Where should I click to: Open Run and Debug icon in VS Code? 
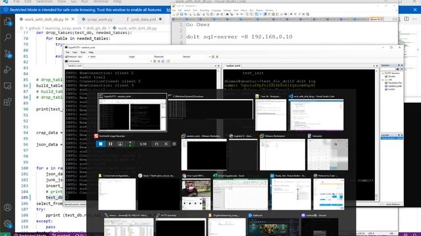(7, 69)
